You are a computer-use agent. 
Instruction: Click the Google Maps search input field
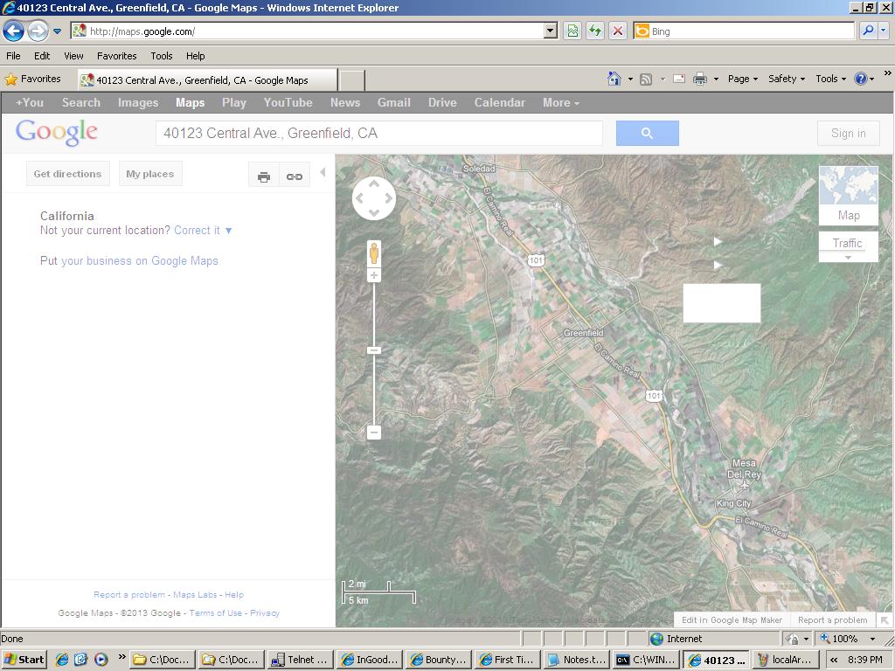point(379,133)
